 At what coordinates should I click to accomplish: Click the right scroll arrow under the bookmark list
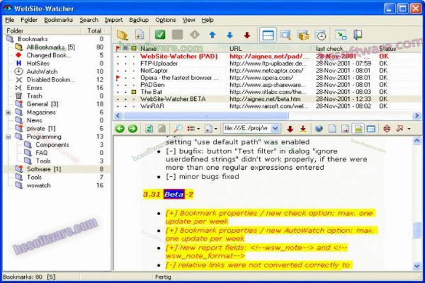tap(417, 116)
